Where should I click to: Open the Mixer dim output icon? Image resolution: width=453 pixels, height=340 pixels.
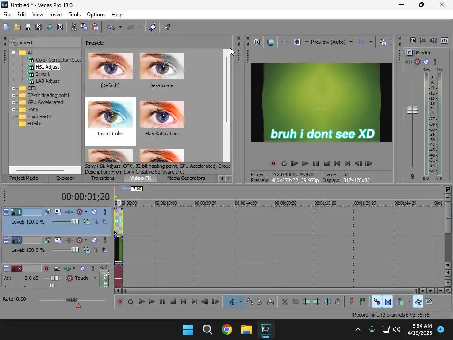434,40
